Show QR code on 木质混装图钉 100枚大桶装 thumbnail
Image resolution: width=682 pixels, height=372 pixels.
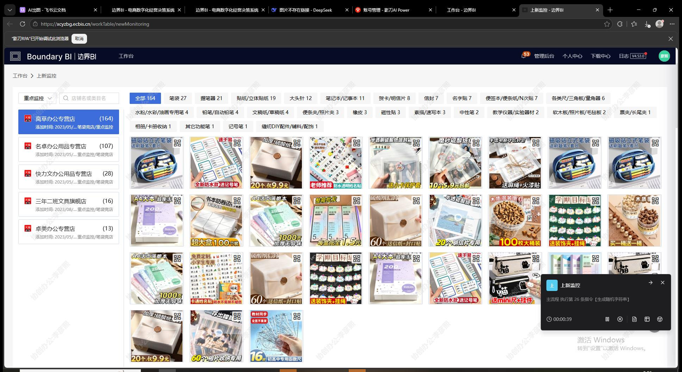pyautogui.click(x=536, y=200)
